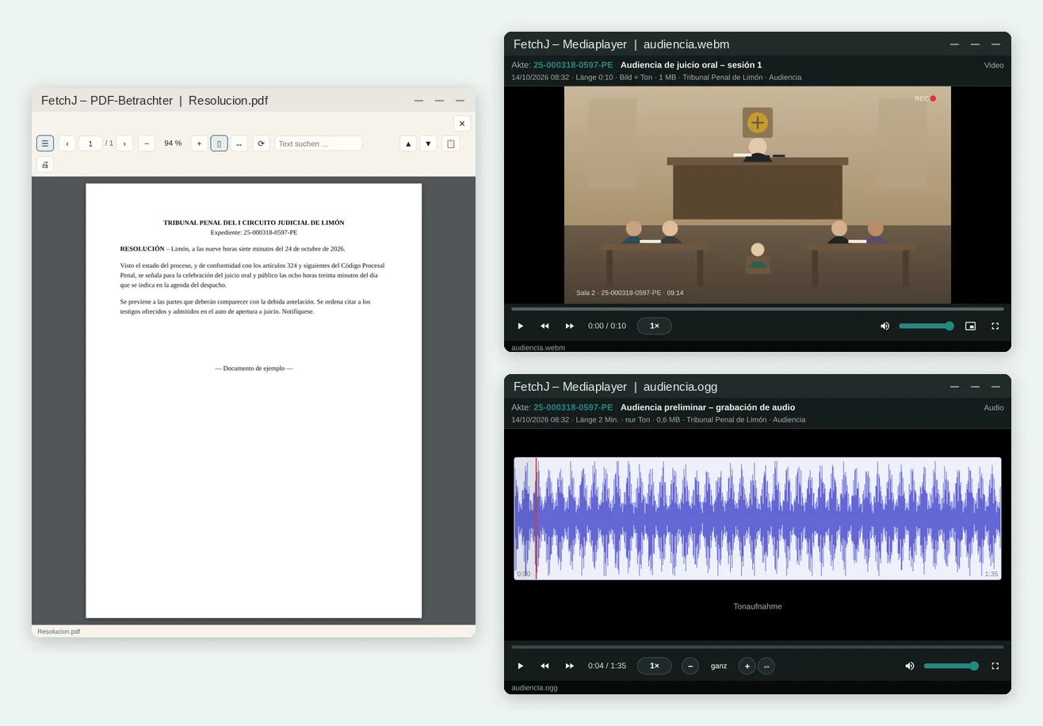Jump to next search result arrow
The height and width of the screenshot is (726, 1043).
pyautogui.click(x=428, y=143)
